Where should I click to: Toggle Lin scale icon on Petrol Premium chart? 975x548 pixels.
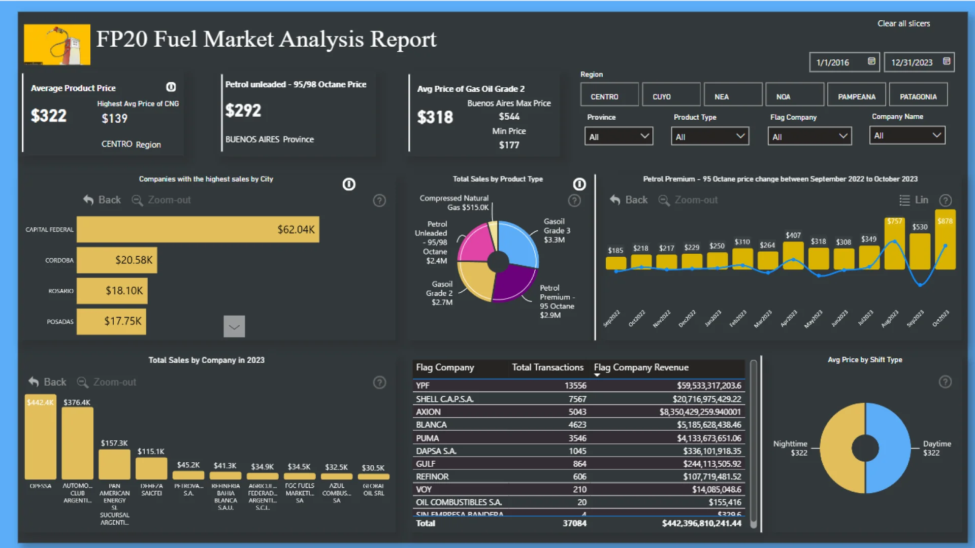click(x=904, y=200)
